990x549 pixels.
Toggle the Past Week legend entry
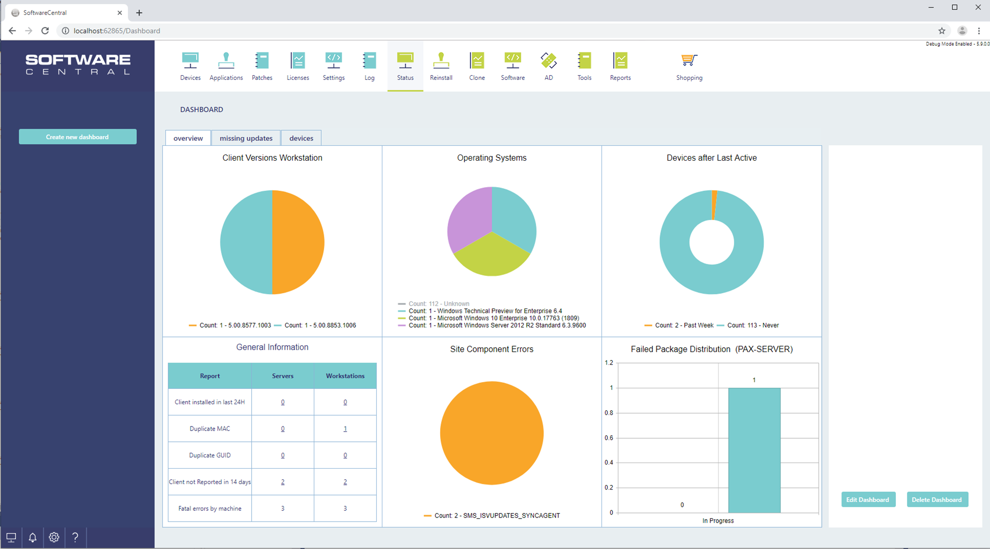click(x=683, y=325)
